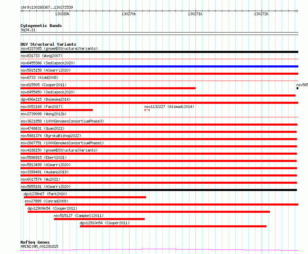Image resolution: width=308 pixels, height=254 pixels.
Task: Open the nsv615505 (Cooper2011) label
Action: click(x=44, y=85)
